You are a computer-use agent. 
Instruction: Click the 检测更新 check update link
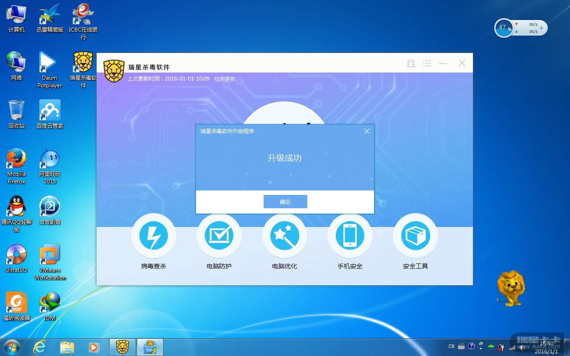click(225, 79)
